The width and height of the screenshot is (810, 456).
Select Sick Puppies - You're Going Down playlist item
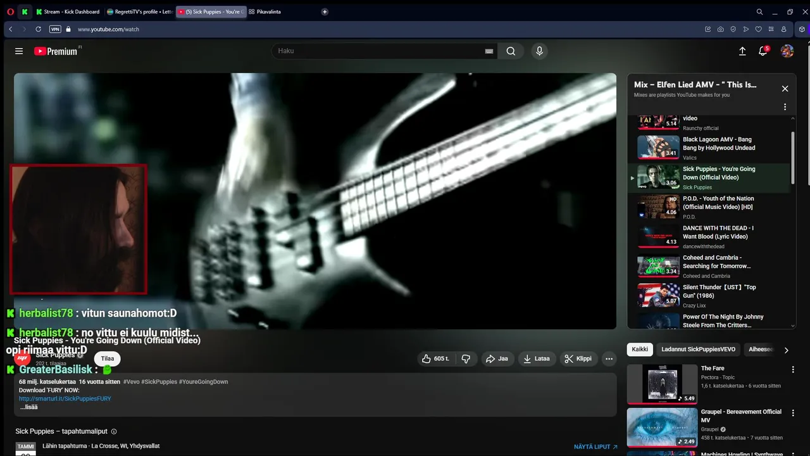coord(709,177)
